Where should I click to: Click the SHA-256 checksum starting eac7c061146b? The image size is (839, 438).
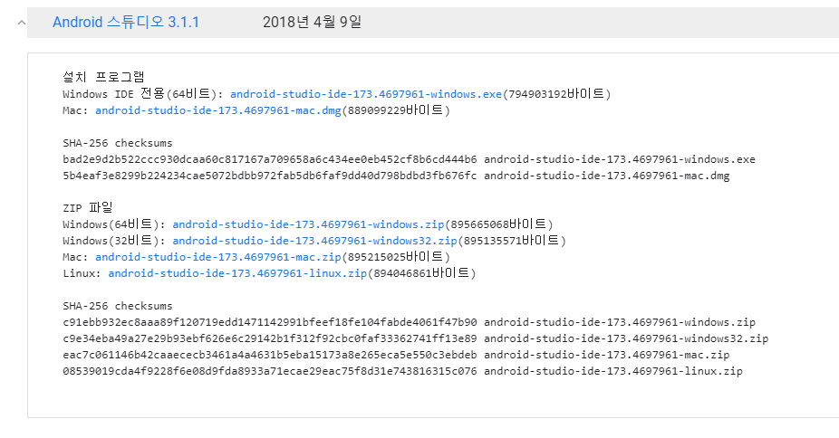pos(270,355)
